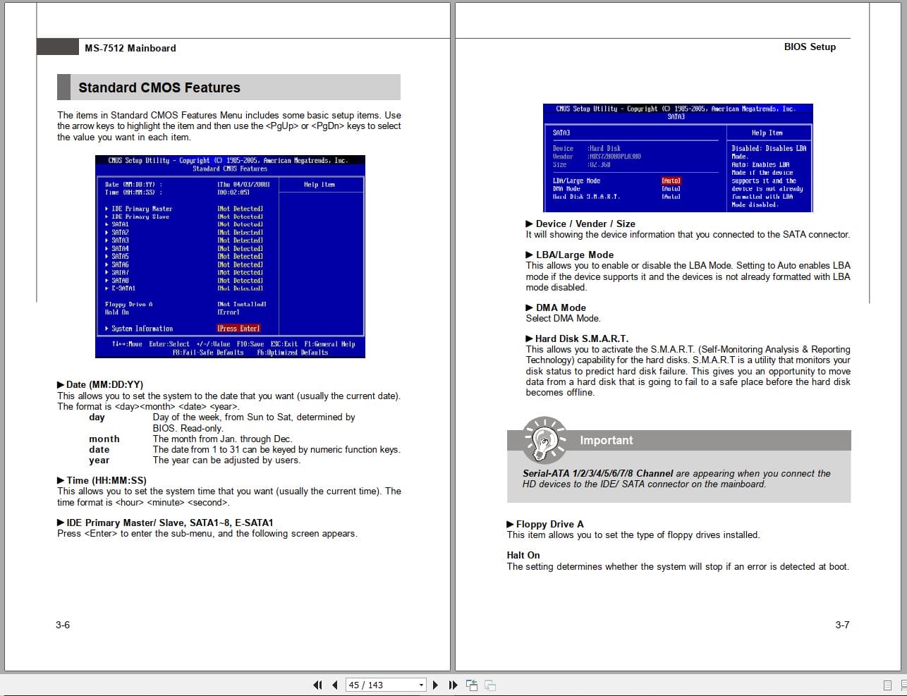Viewport: 907px width, 696px height.
Task: Click the "year" term in date format list
Action: [x=99, y=460]
